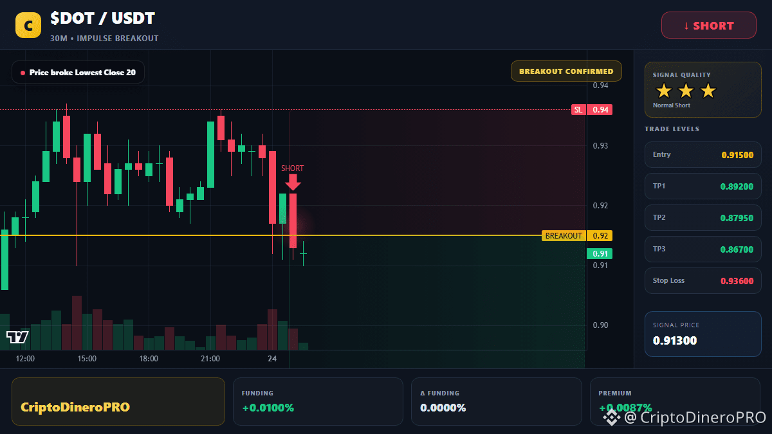Click the TP2 0.87950 row
Screen dimensions: 772x434
click(x=703, y=217)
